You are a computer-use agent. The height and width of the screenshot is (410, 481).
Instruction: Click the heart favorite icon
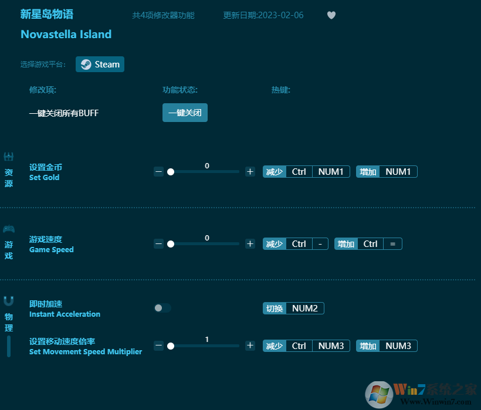(x=331, y=15)
